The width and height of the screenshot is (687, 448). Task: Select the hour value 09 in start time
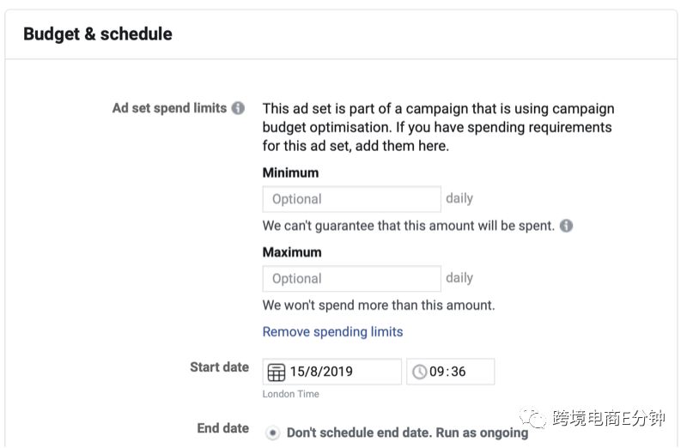[436, 372]
